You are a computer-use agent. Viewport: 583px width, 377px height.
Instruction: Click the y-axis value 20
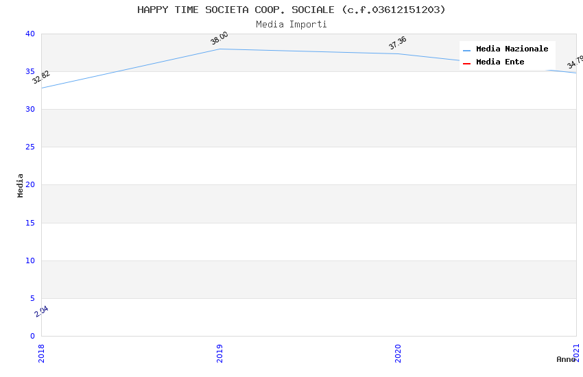click(30, 184)
